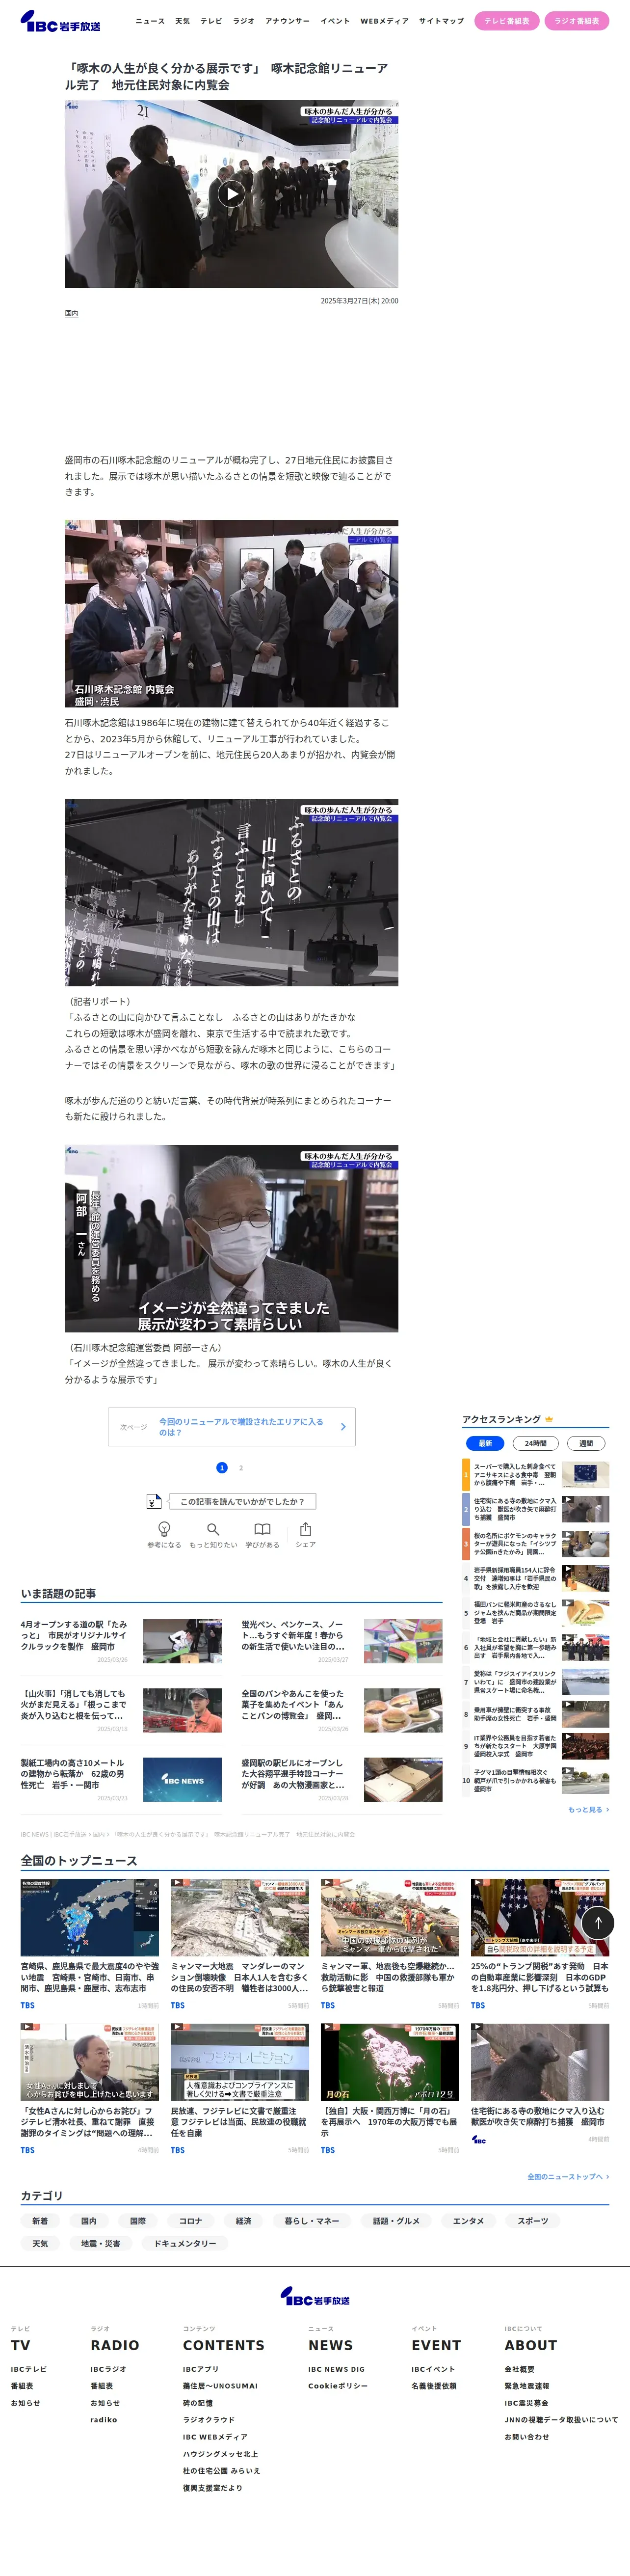The image size is (630, 2576).
Task: Open footer link Cookieポリシー
Action: click(338, 2386)
